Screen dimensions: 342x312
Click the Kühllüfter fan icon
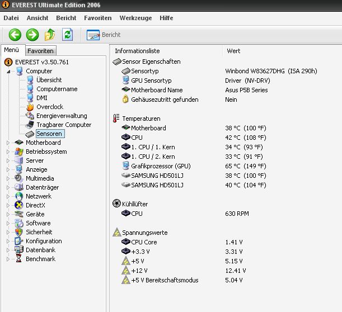(x=116, y=204)
